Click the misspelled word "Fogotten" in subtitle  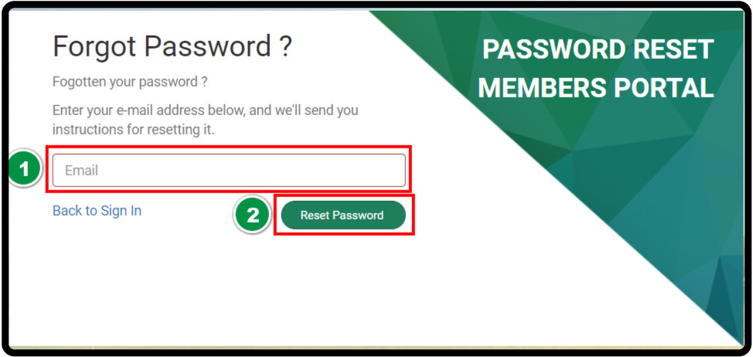(77, 81)
